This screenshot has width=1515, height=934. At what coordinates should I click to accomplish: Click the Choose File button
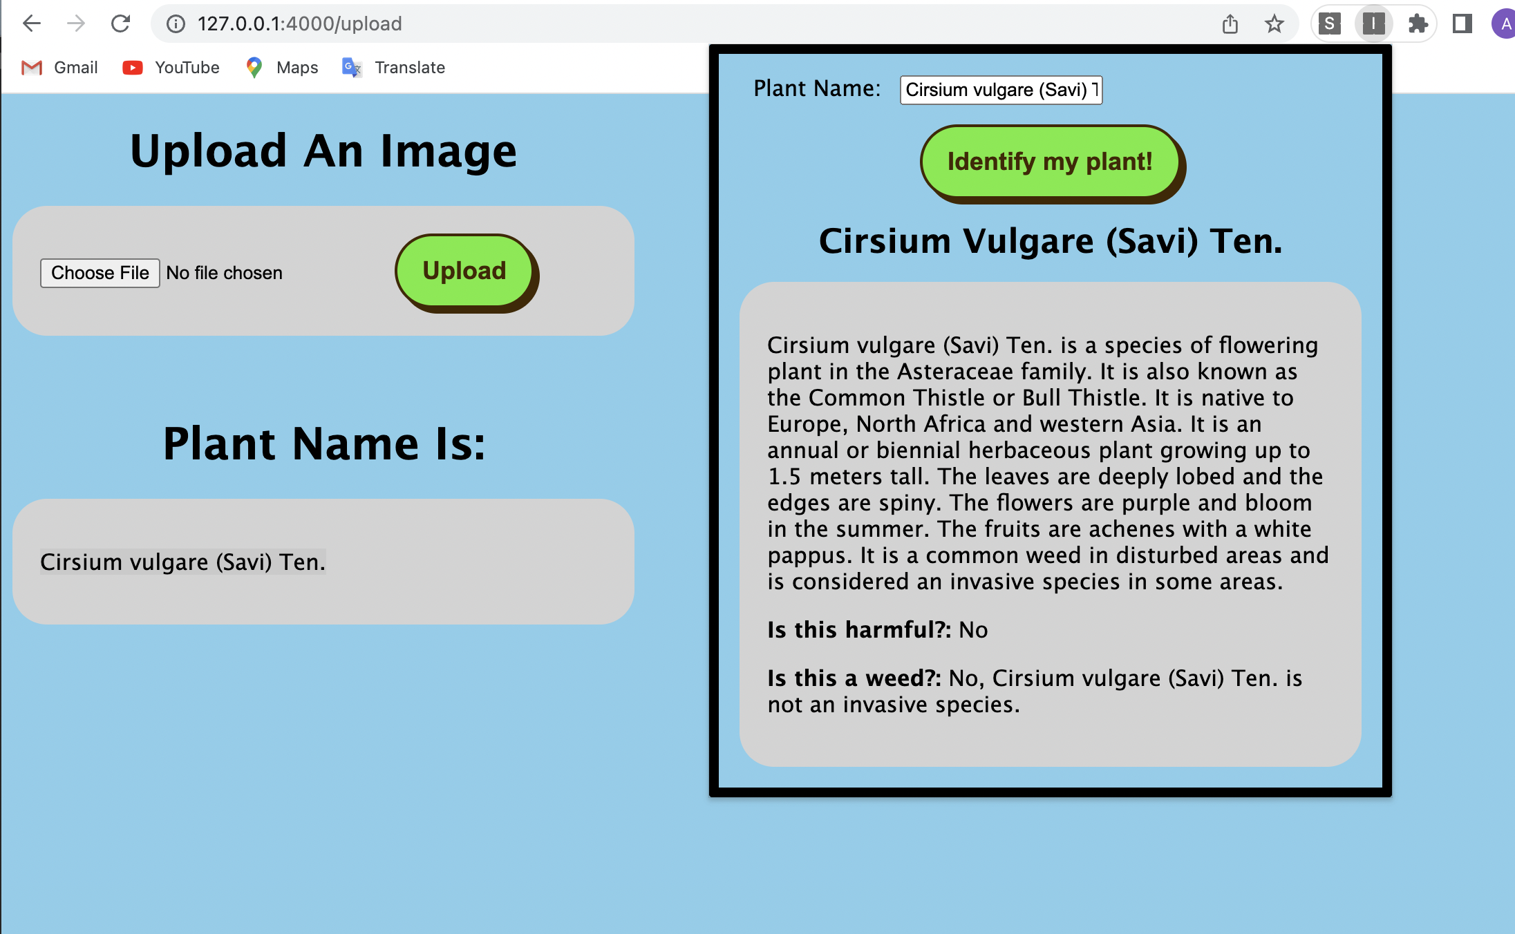click(x=100, y=273)
